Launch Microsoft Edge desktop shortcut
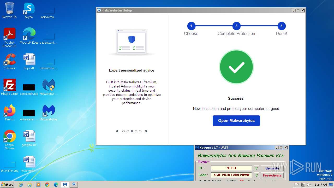The width and height of the screenshot is (334, 188). pos(29,36)
